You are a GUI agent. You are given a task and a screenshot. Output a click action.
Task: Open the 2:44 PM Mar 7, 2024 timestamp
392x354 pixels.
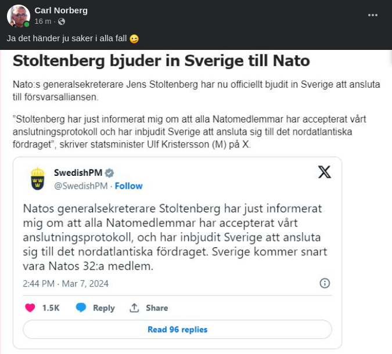coord(66,284)
